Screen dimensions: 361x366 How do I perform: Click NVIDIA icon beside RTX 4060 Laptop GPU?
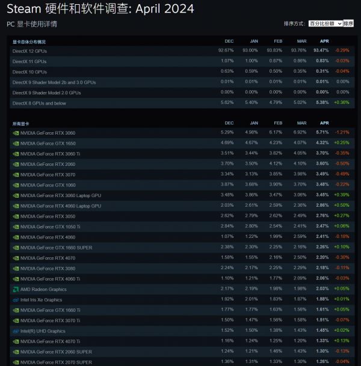tap(16, 206)
